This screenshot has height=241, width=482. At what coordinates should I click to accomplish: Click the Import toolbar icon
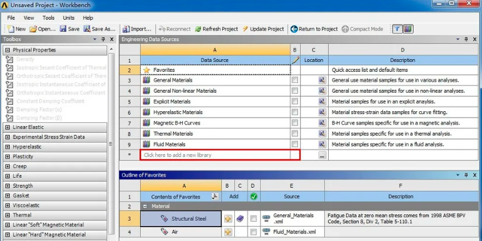click(x=126, y=29)
